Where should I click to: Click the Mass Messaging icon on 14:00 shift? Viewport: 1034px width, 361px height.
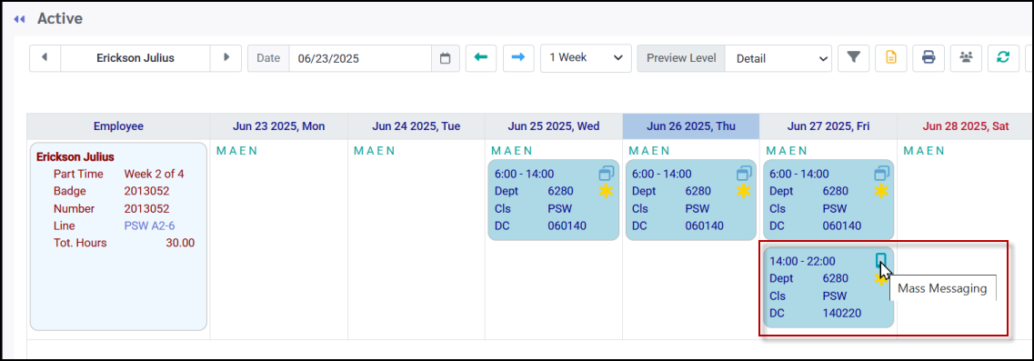881,261
